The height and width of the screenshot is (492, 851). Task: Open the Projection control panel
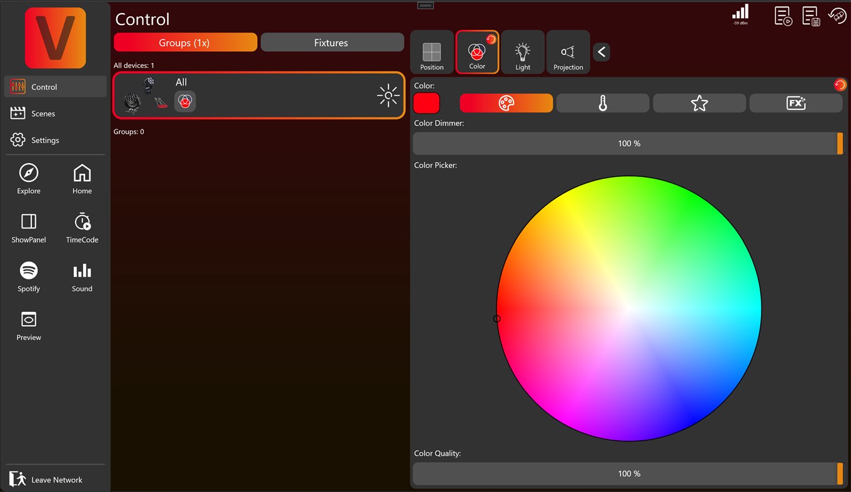[x=568, y=52]
